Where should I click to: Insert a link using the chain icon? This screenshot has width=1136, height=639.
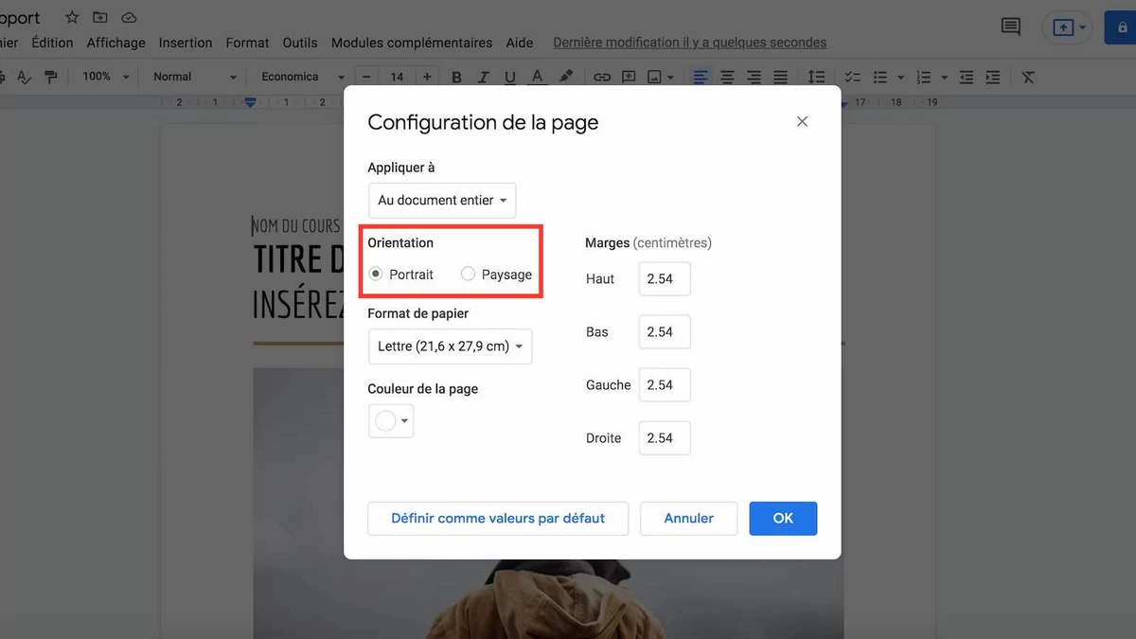tap(602, 77)
